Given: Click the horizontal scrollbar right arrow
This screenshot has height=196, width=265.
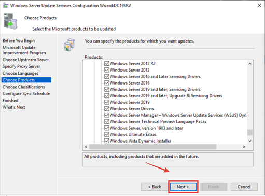Looking at the screenshot, I should point(244,147).
